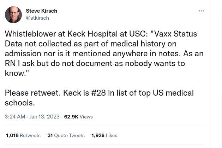This screenshot has width=222, height=148.
Task: Show the Quote Tweets list
Action: click(x=69, y=136)
